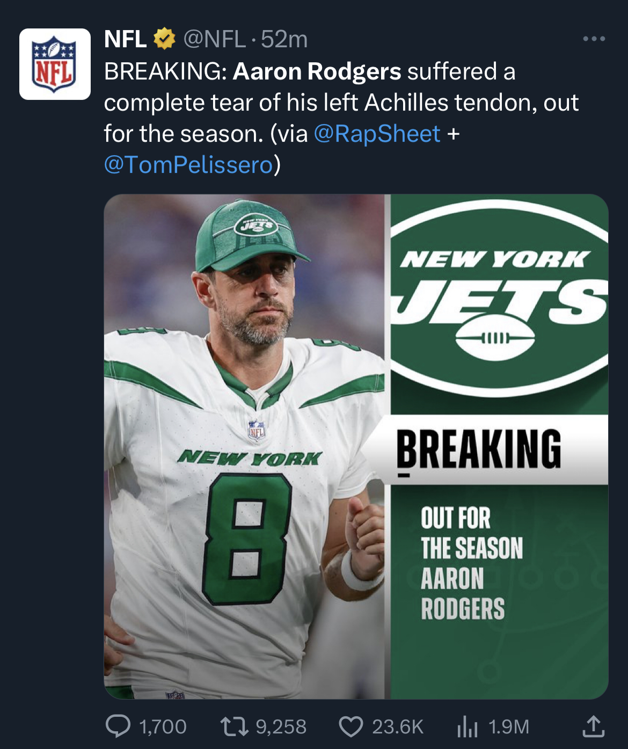The width and height of the screenshot is (628, 749).
Task: Open the @RapSheet mention link
Action: click(377, 134)
